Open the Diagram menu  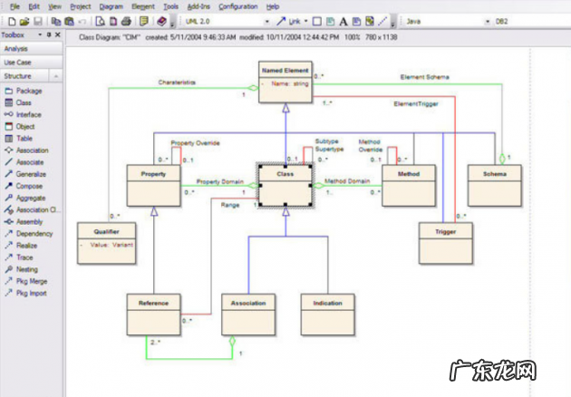point(111,6)
